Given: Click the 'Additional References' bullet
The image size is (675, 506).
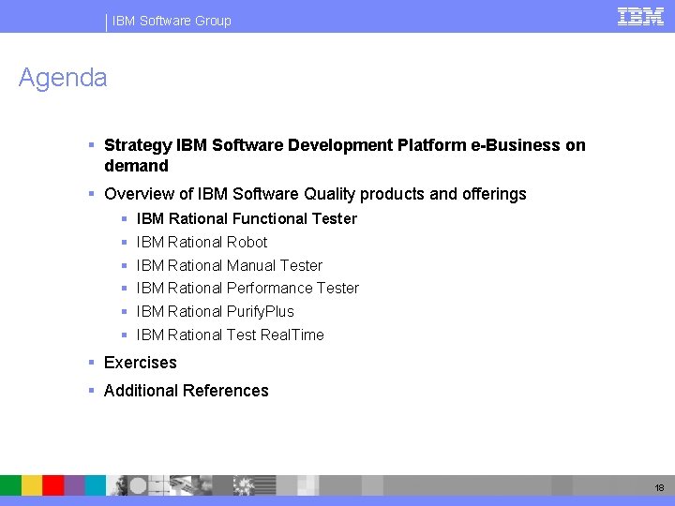Looking at the screenshot, I should [x=186, y=391].
